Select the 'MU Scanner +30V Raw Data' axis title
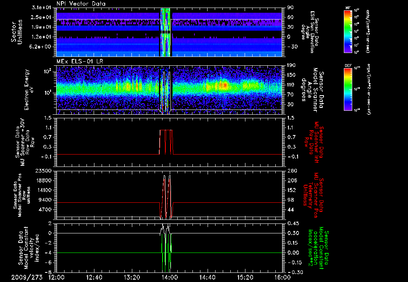This screenshot has height=282, width=408. coord(25,142)
